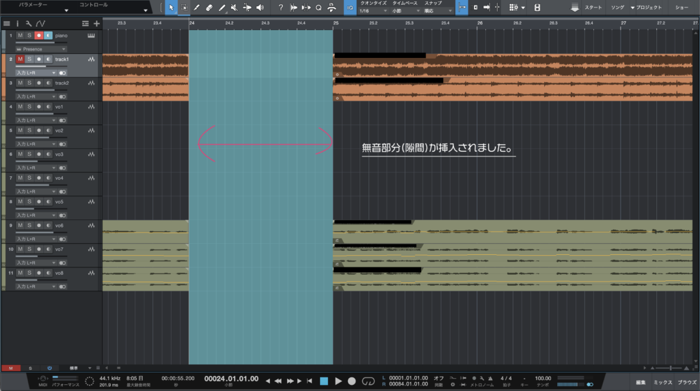
Task: Open track1 入力 L+R input selector
Action: tap(36, 72)
